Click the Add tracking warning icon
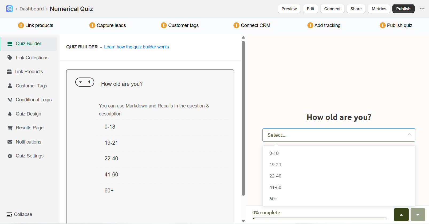 coord(310,25)
